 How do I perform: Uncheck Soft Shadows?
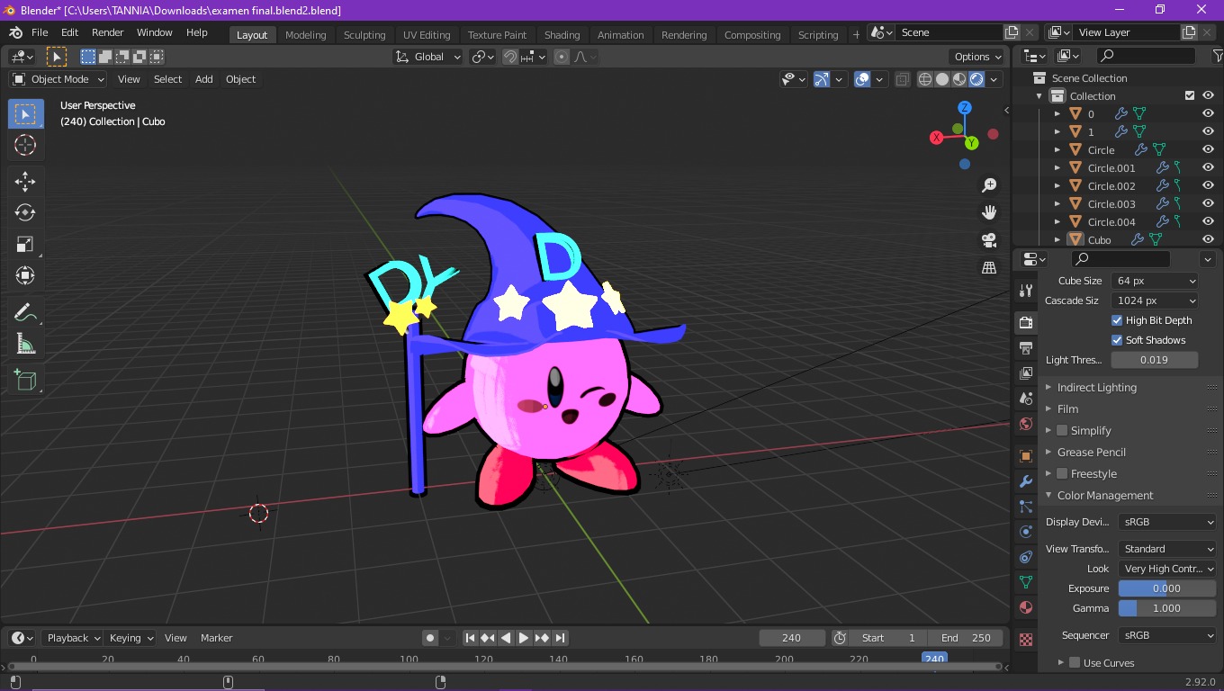coord(1117,340)
